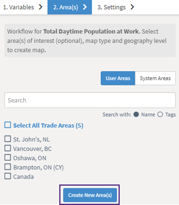The image size is (179, 205).
Task: Switch to User Areas
Action: [118, 78]
